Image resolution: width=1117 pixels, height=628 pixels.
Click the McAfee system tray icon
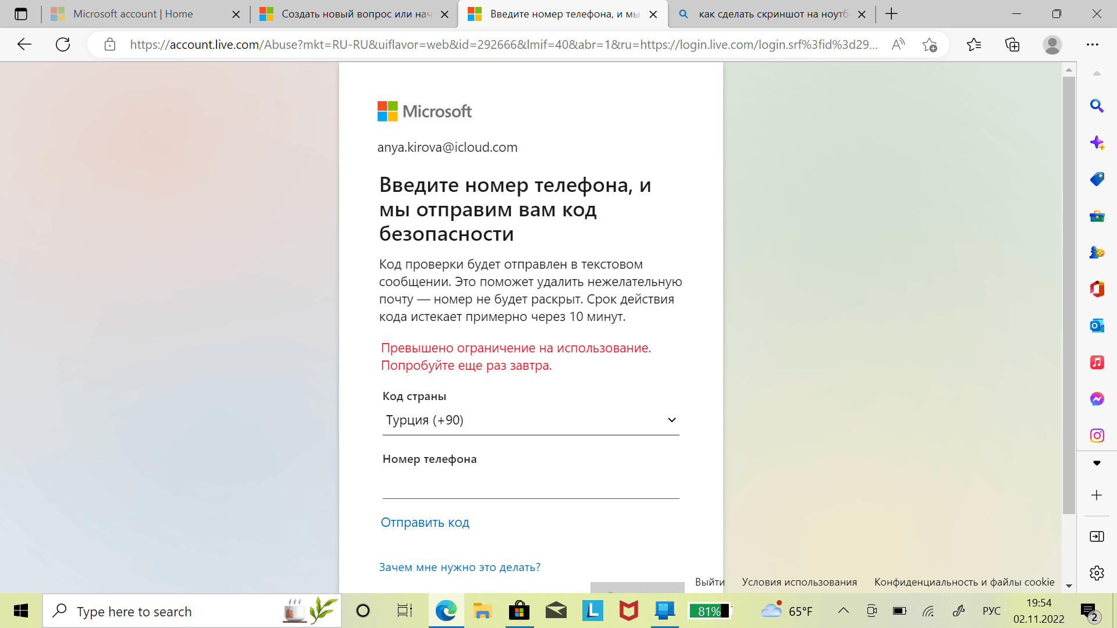coord(627,611)
